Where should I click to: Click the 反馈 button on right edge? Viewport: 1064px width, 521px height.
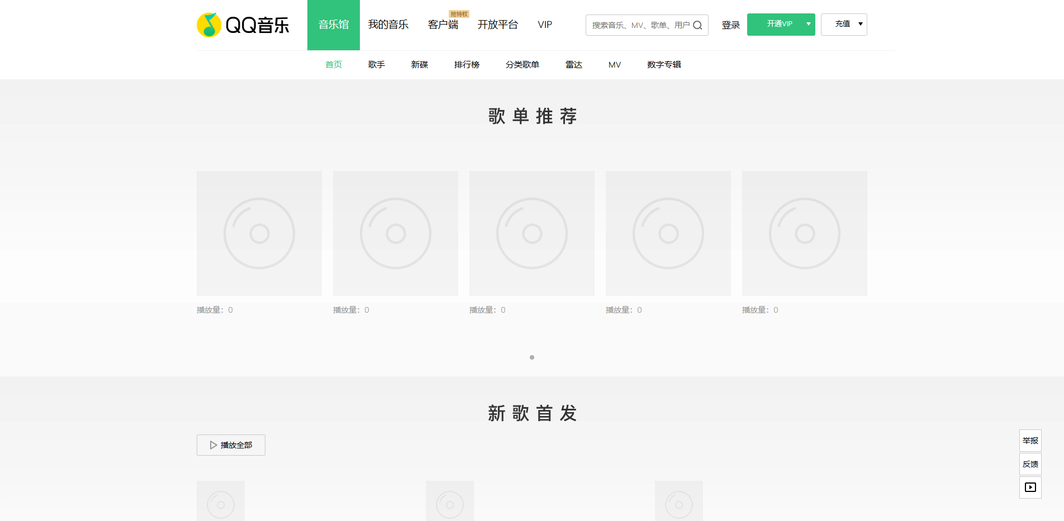pos(1030,463)
